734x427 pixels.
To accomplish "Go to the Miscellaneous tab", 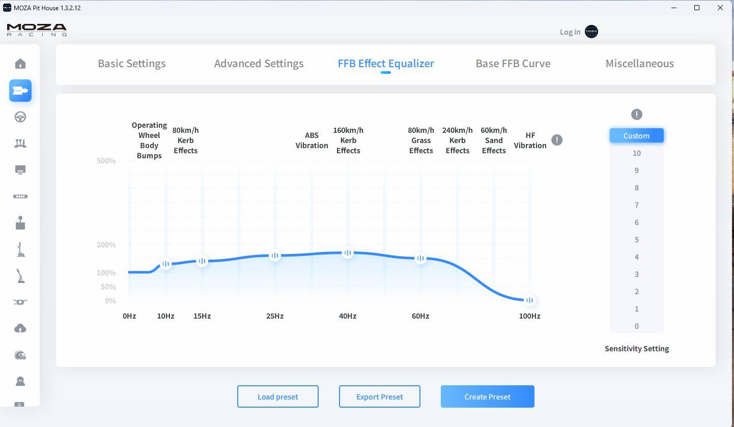I will point(639,64).
